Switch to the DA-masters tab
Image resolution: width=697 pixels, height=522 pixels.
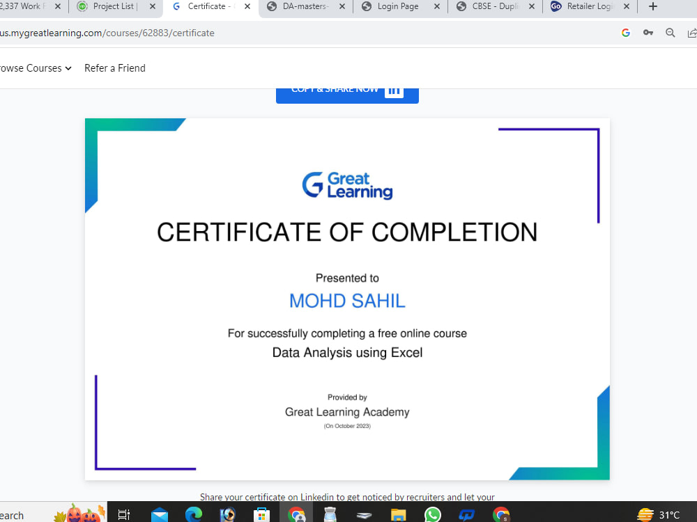click(x=305, y=6)
